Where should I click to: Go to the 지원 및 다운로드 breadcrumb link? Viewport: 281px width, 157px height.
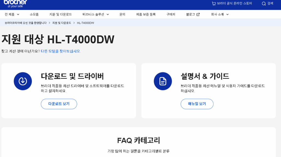click(x=62, y=23)
